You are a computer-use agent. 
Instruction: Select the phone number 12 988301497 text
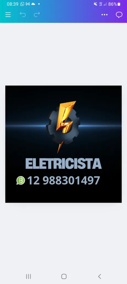63,180
